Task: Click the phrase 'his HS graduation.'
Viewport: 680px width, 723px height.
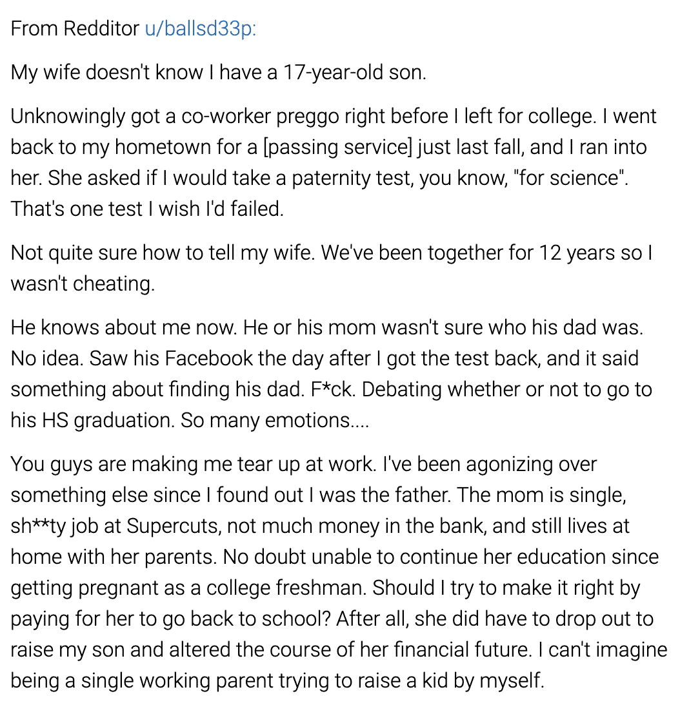Action: (x=93, y=420)
